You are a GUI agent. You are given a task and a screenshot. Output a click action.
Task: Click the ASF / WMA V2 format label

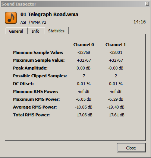33,22
